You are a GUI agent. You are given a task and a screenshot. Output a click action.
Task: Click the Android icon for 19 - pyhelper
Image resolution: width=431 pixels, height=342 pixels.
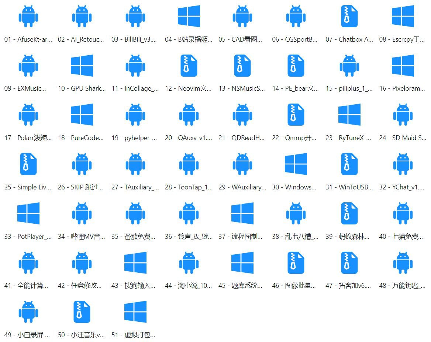pyautogui.click(x=135, y=115)
